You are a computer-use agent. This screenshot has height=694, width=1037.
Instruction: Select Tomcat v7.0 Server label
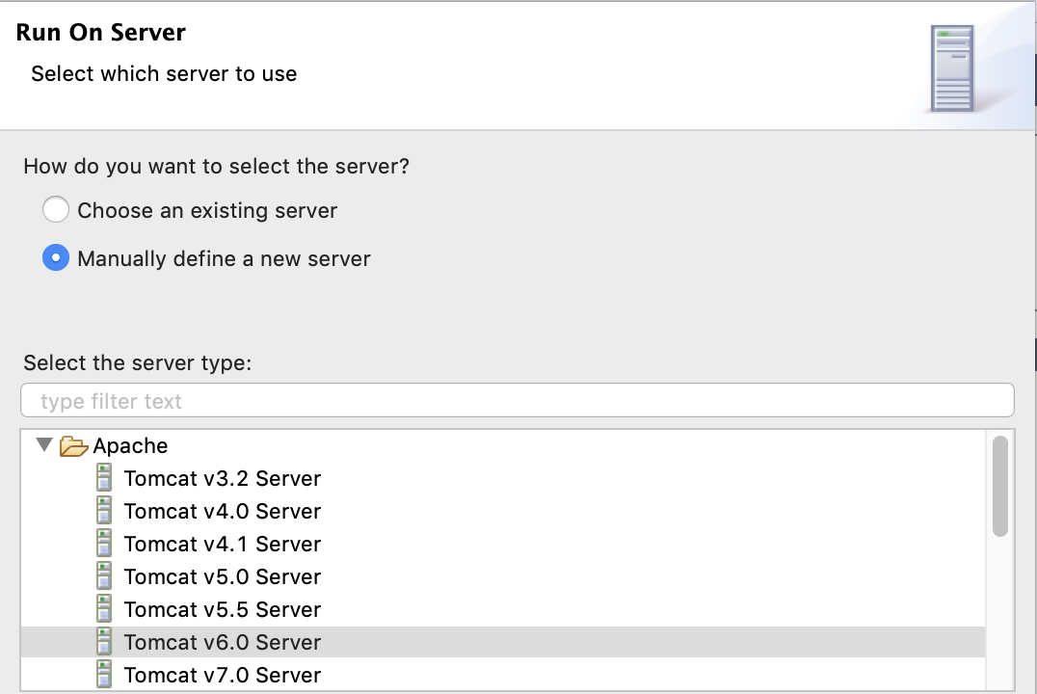pyautogui.click(x=223, y=675)
